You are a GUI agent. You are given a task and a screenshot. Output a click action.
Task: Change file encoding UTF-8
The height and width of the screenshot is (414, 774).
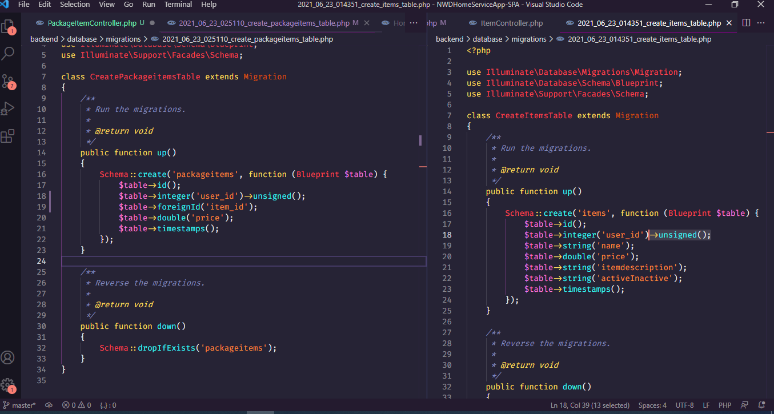click(x=684, y=405)
